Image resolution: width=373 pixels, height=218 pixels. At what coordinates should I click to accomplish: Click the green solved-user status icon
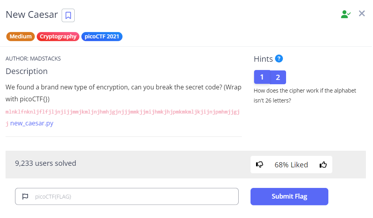click(x=346, y=14)
